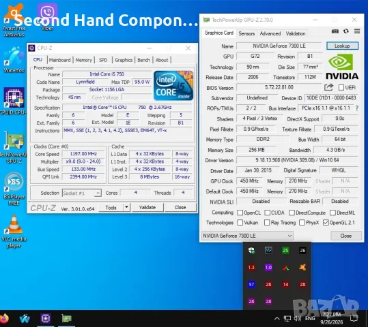Click the Driver Version field in GPU-Z

point(297,160)
